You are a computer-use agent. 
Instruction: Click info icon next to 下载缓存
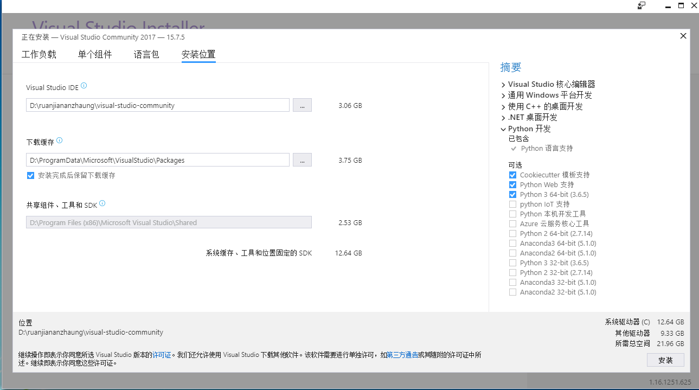(60, 140)
